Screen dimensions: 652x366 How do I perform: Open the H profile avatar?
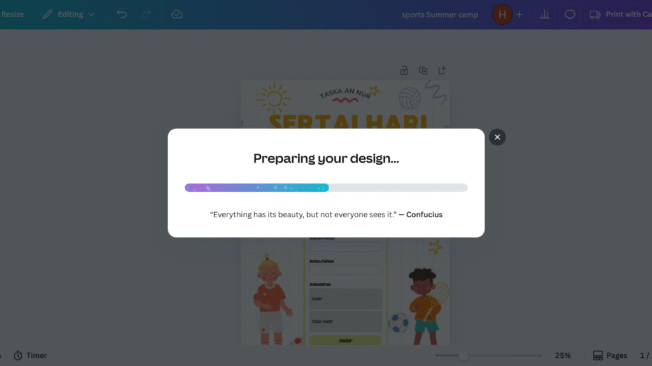click(502, 14)
